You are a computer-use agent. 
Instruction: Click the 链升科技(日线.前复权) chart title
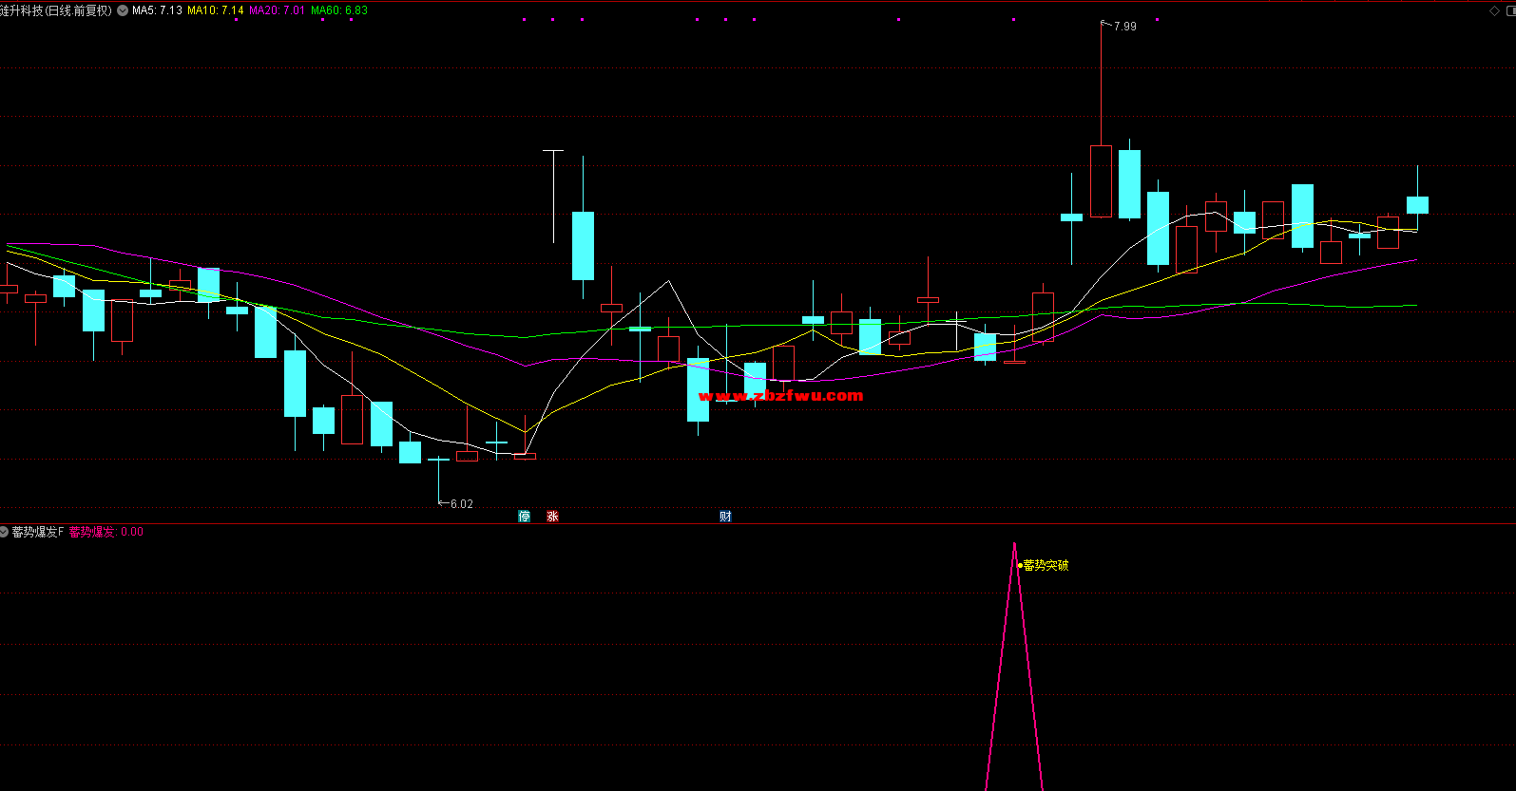[56, 10]
